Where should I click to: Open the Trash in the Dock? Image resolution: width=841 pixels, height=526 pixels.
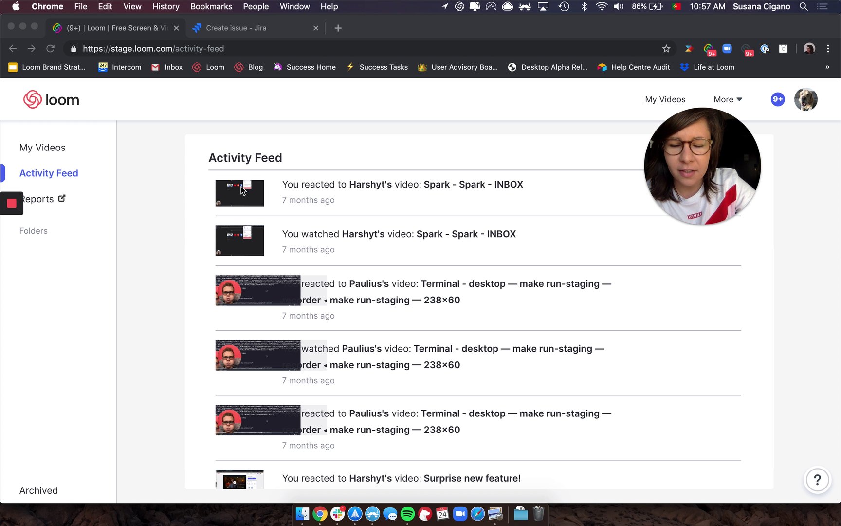[538, 514]
